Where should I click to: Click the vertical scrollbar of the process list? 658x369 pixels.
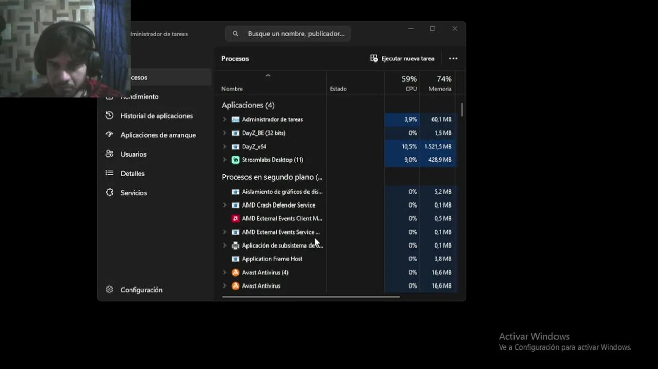[x=462, y=110]
